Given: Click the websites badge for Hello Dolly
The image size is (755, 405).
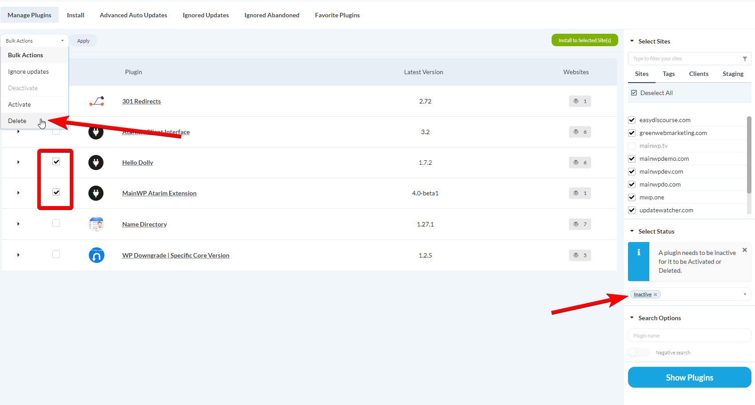Looking at the screenshot, I should pos(580,163).
